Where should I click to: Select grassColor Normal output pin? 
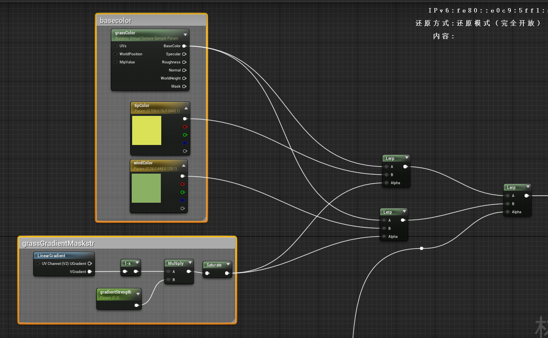(x=184, y=70)
